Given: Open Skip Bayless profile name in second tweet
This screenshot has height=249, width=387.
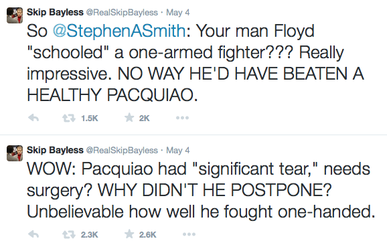Looking at the screenshot, I should [x=55, y=150].
